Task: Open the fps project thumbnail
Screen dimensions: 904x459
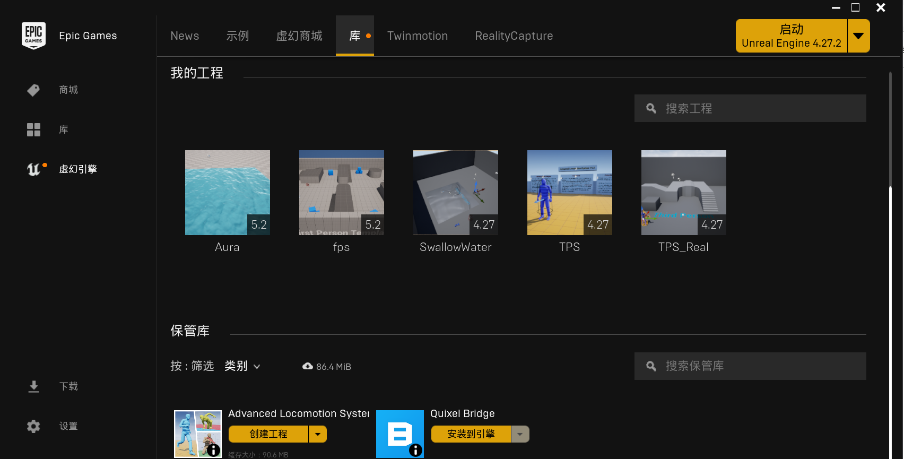Action: pyautogui.click(x=342, y=193)
